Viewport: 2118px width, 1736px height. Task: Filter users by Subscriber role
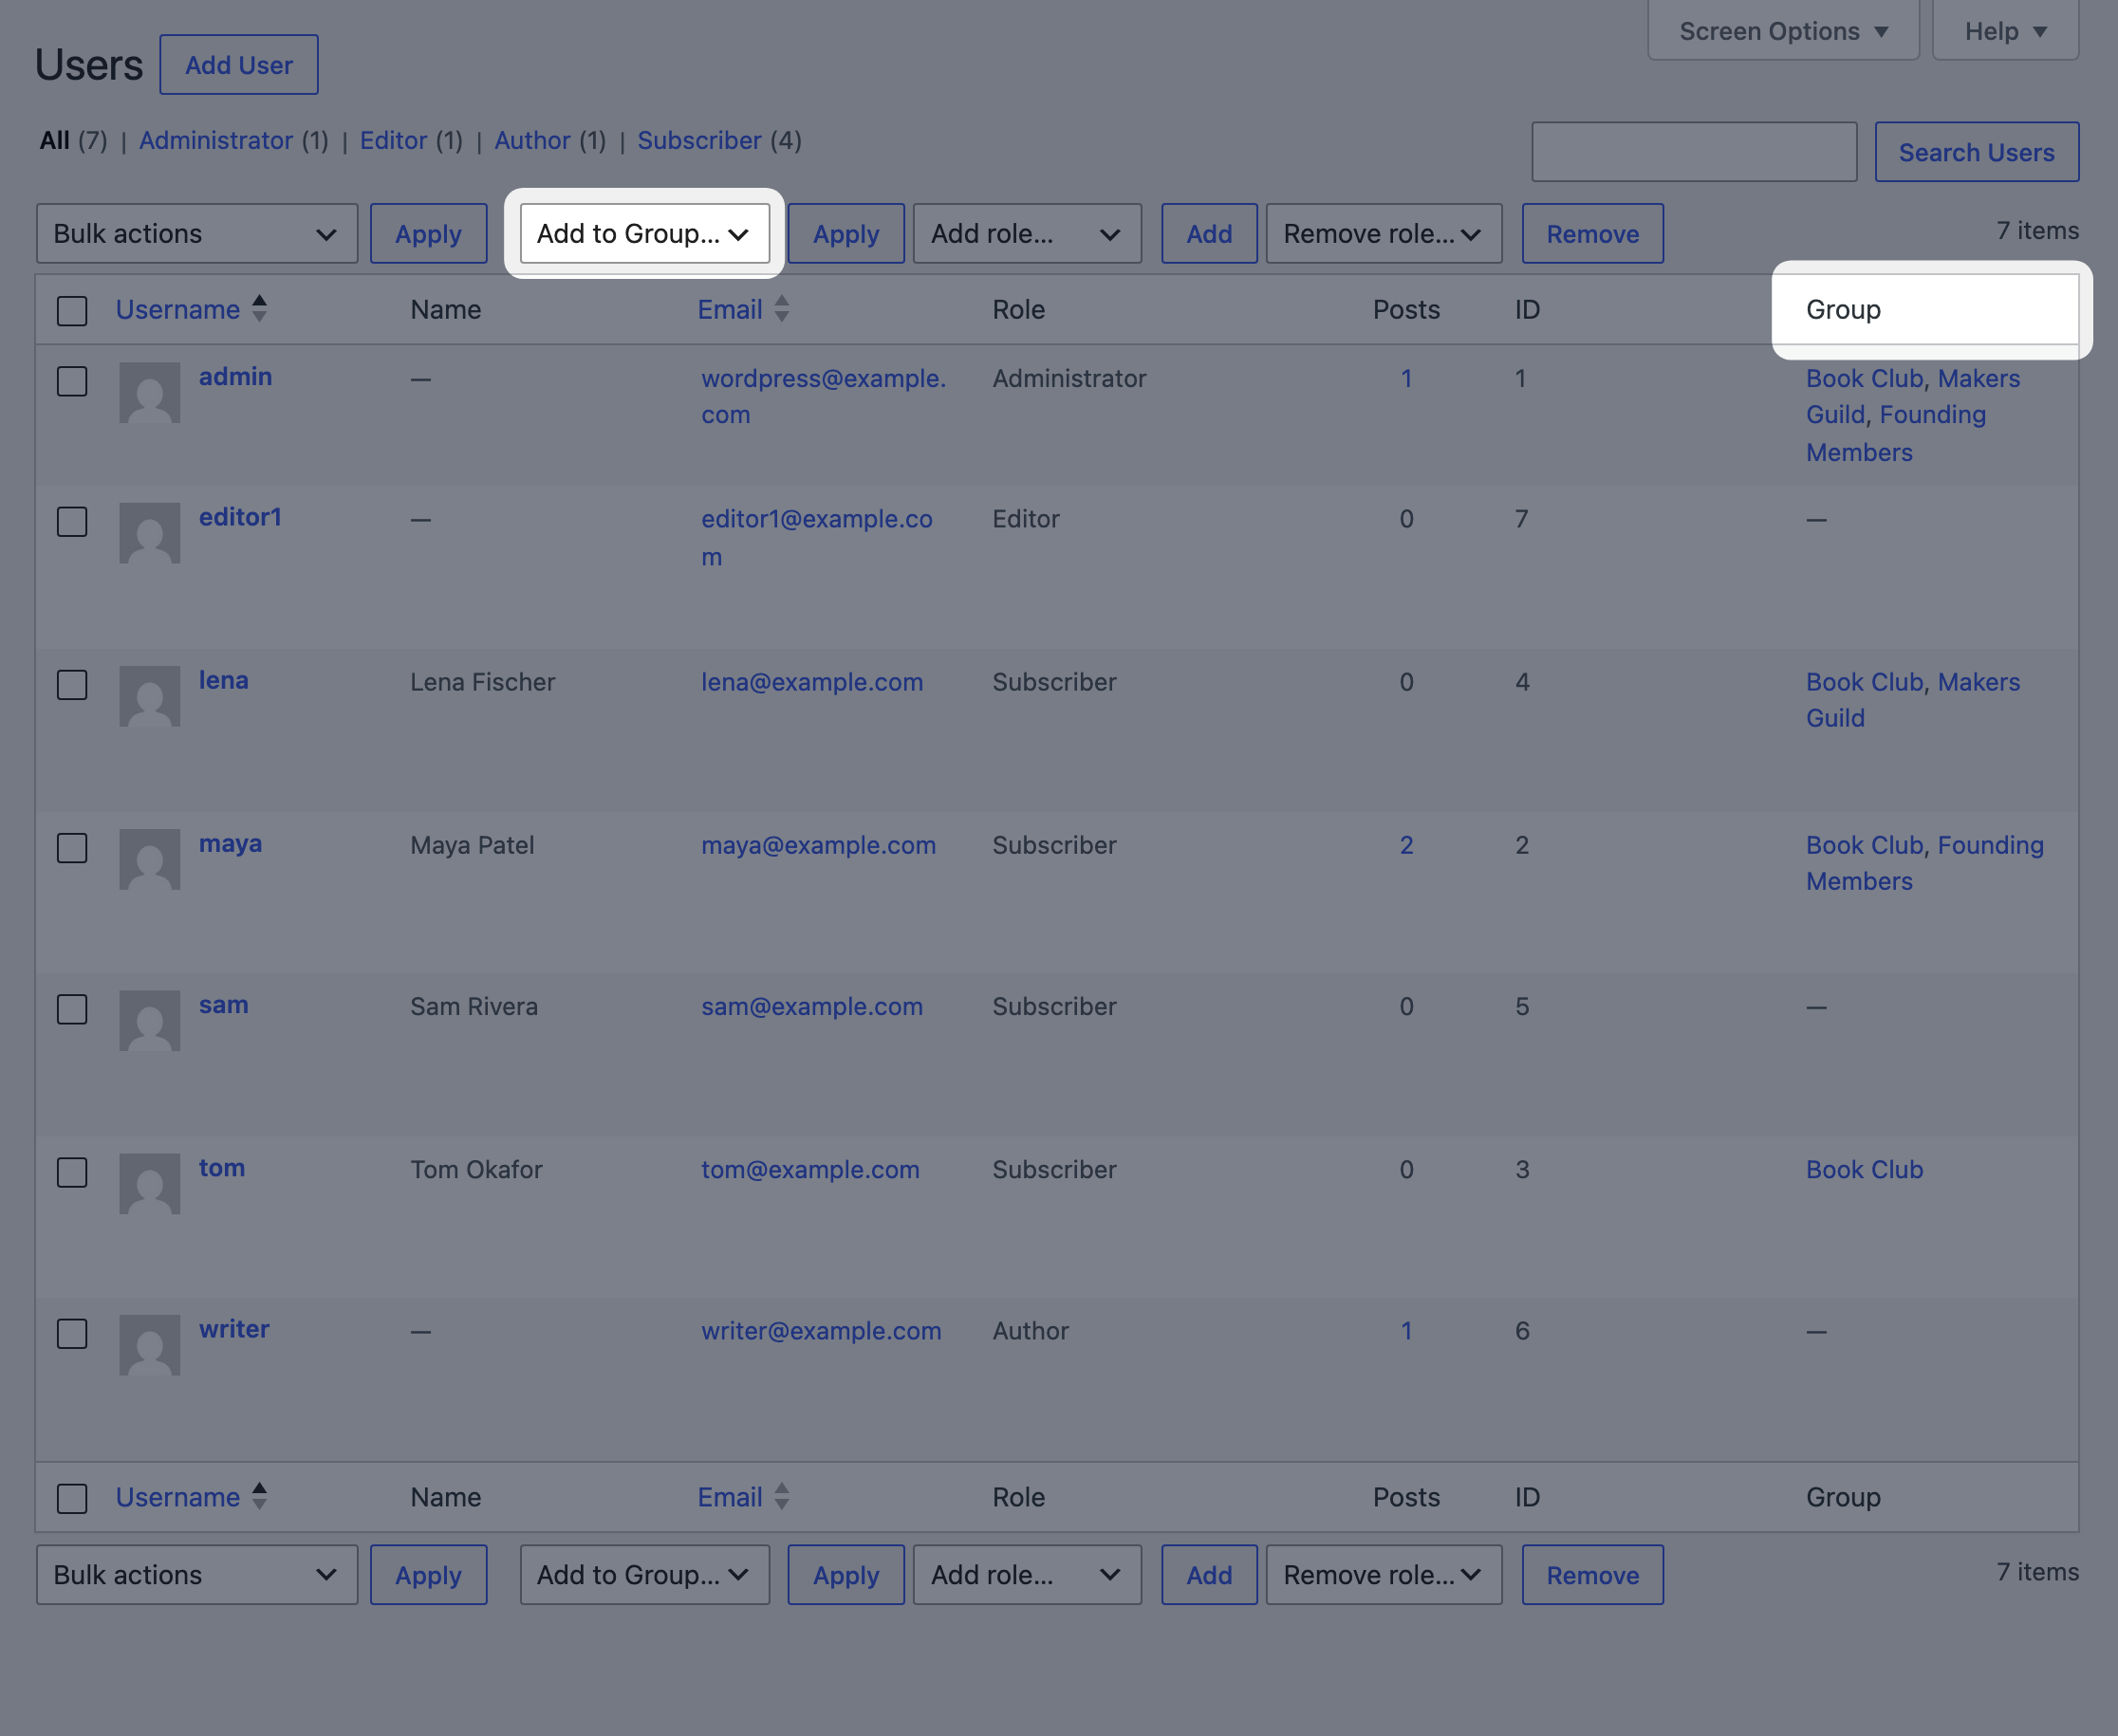[x=699, y=140]
